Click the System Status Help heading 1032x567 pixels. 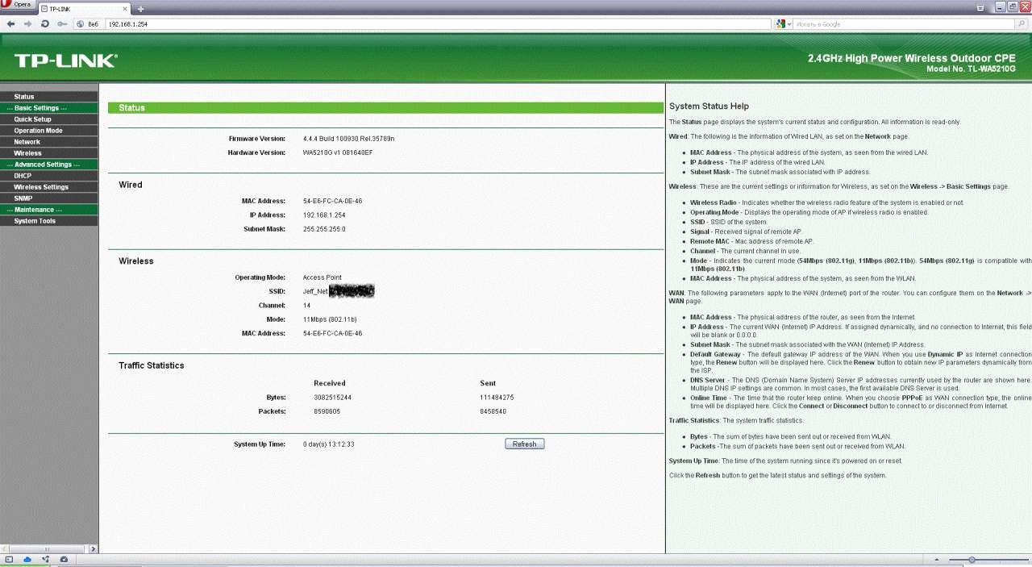[709, 106]
